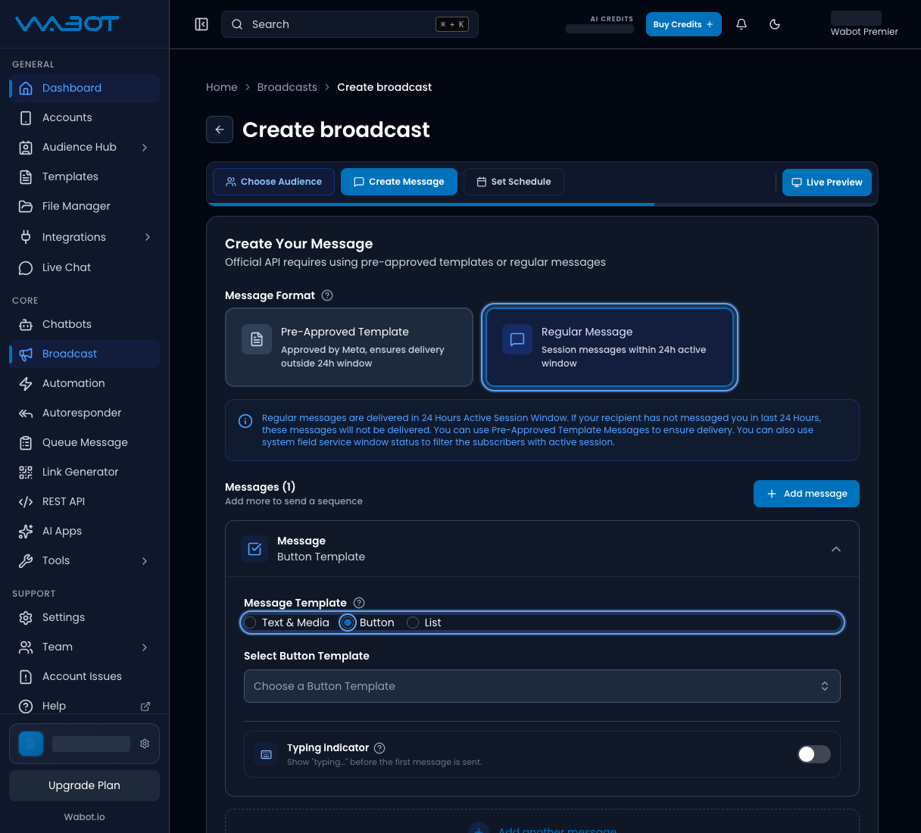Select the List radio option
Screen dimensions: 921x833
click(x=413, y=622)
